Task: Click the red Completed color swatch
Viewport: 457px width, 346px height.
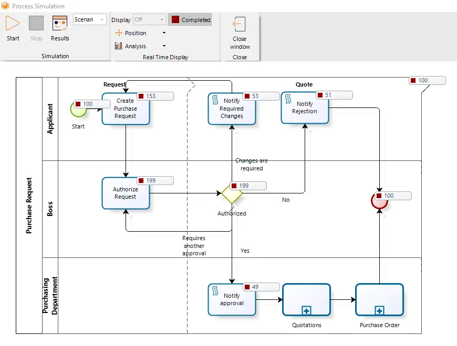Action: point(175,19)
